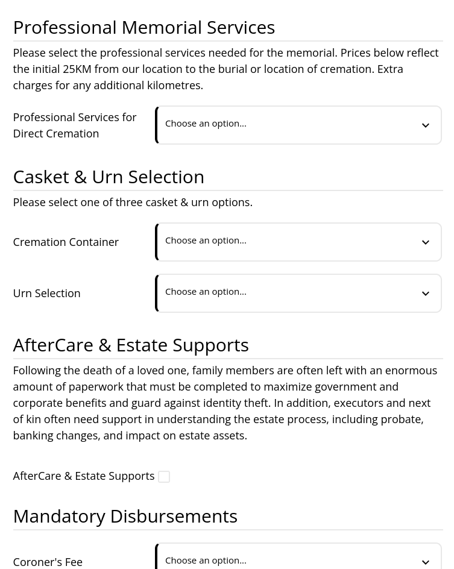Screen dimensions: 454x569
Task: Open the Urn Selection combo box
Action: (x=298, y=293)
